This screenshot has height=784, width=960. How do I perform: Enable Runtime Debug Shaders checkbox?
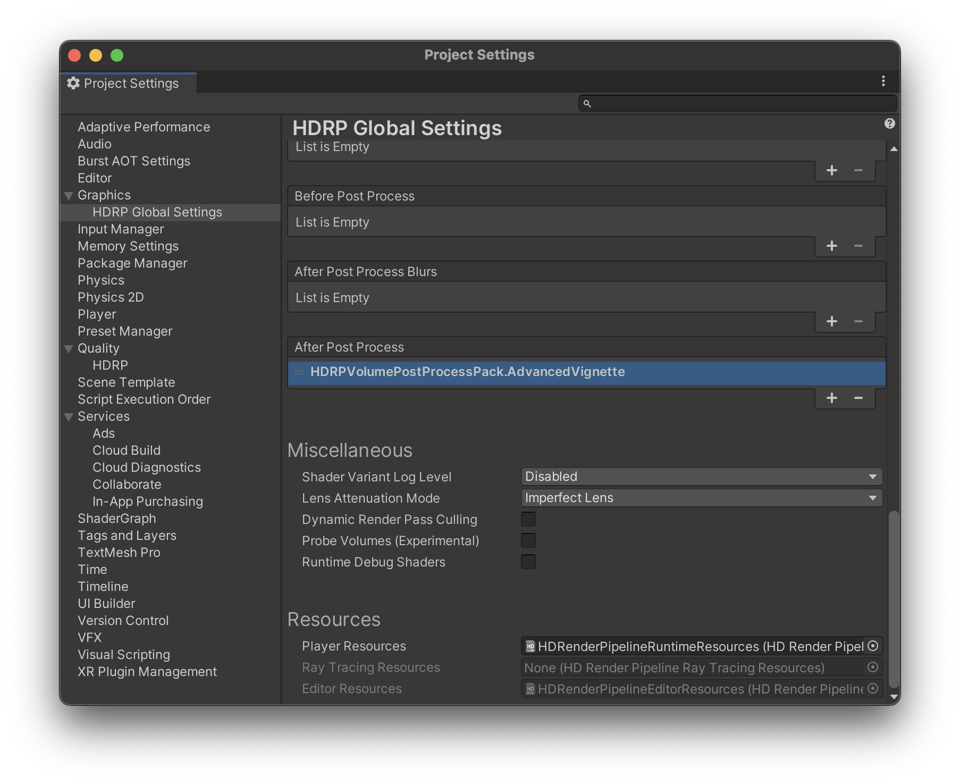(x=528, y=562)
